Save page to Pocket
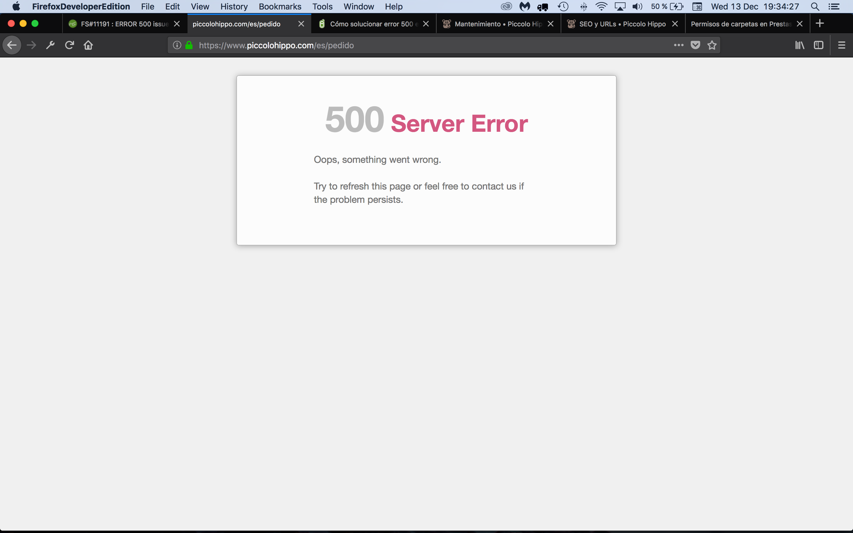Viewport: 853px width, 533px height. (x=695, y=45)
